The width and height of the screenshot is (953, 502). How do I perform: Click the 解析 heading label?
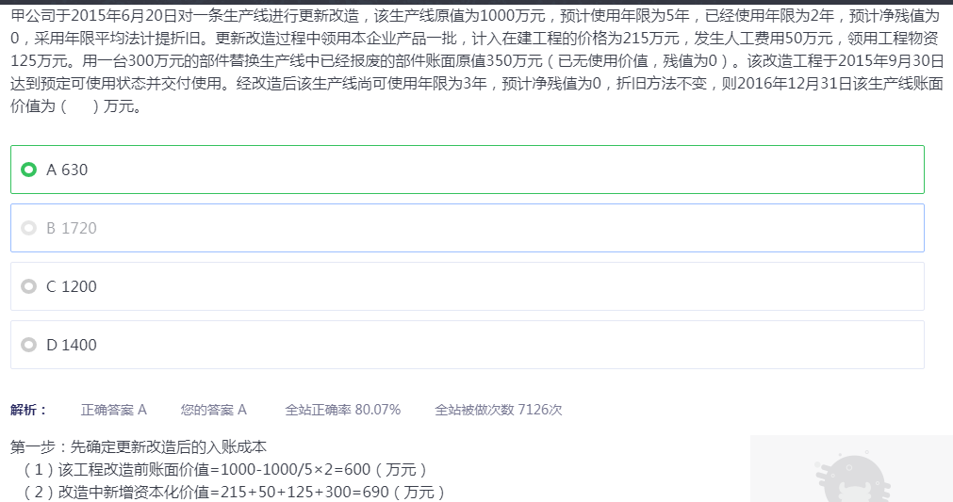28,410
